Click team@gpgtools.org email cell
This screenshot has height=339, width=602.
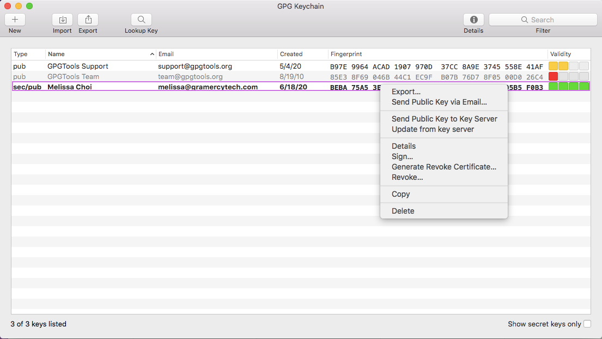click(x=191, y=76)
